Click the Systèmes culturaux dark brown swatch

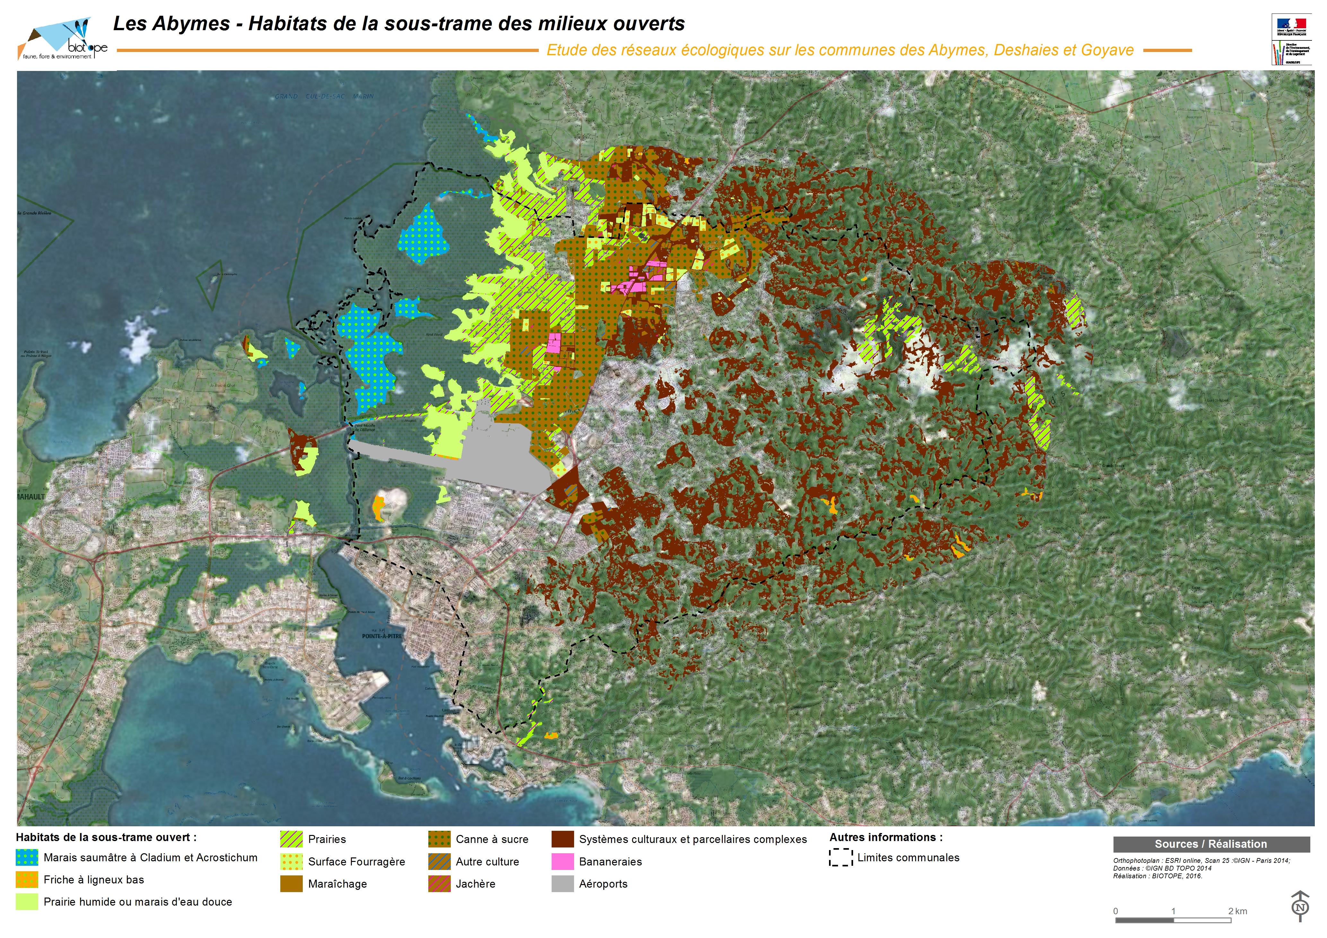click(x=562, y=839)
